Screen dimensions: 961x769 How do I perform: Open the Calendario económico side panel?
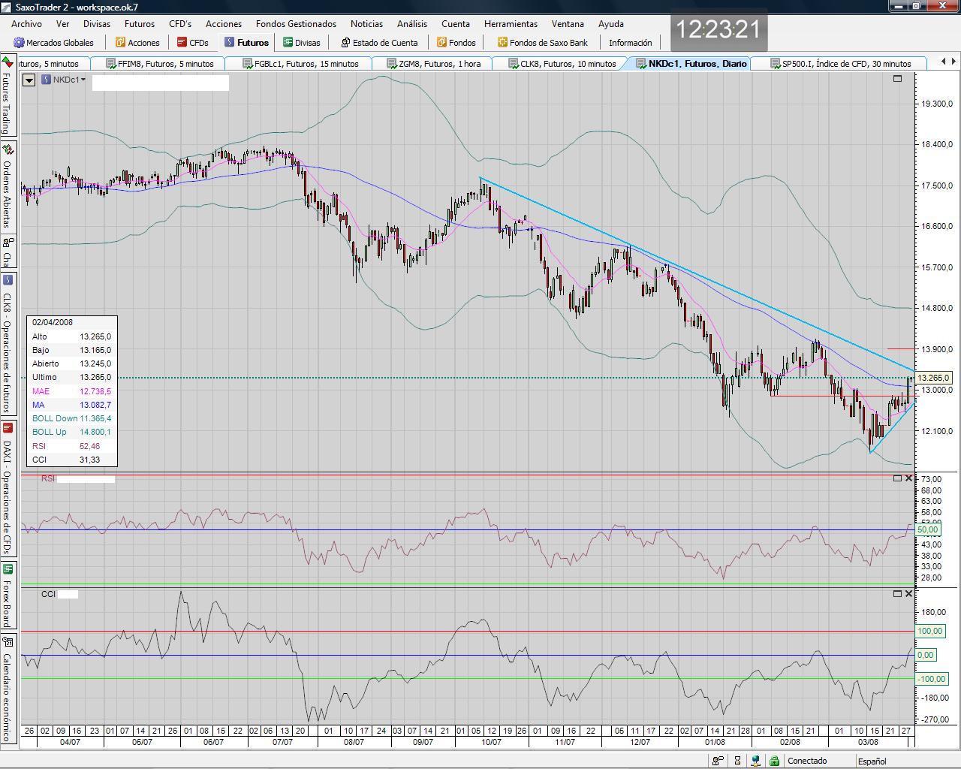(7, 689)
